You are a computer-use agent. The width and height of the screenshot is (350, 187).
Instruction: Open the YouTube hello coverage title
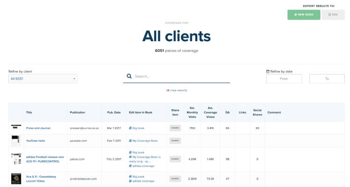click(36, 141)
